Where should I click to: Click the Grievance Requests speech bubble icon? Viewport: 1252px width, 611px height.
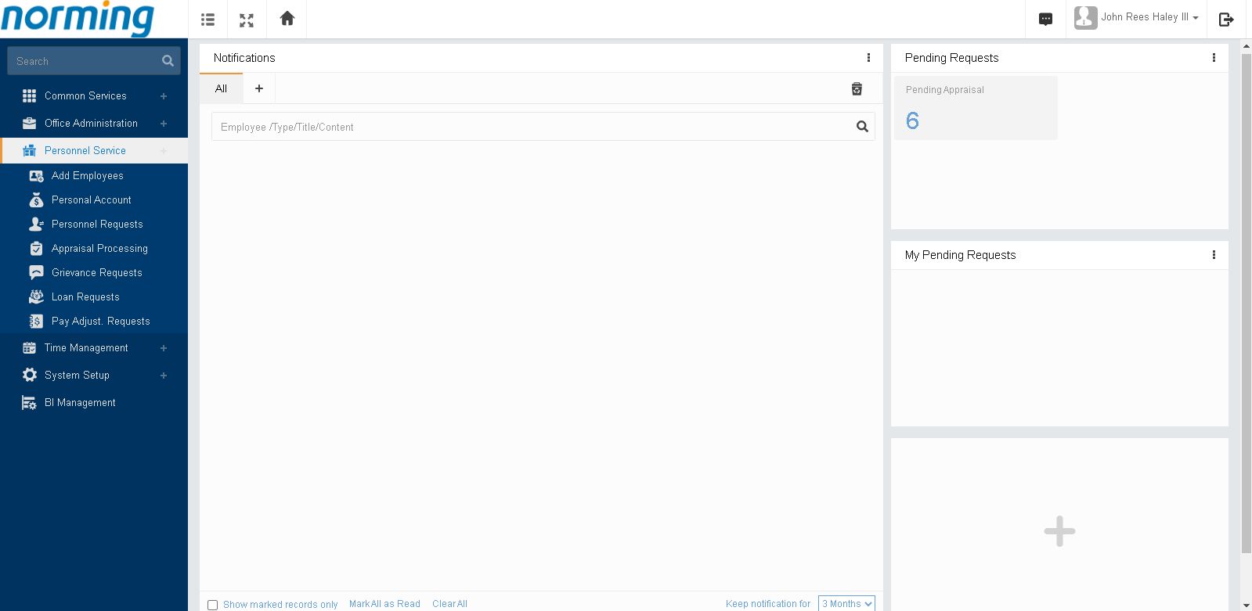tap(36, 273)
